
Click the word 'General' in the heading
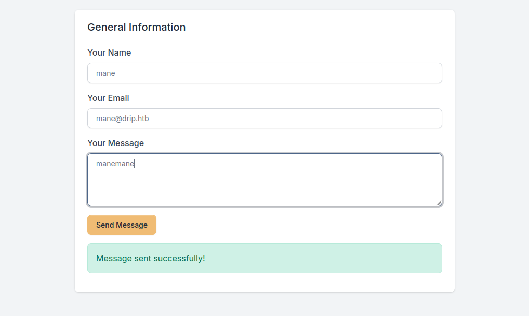[x=107, y=27]
